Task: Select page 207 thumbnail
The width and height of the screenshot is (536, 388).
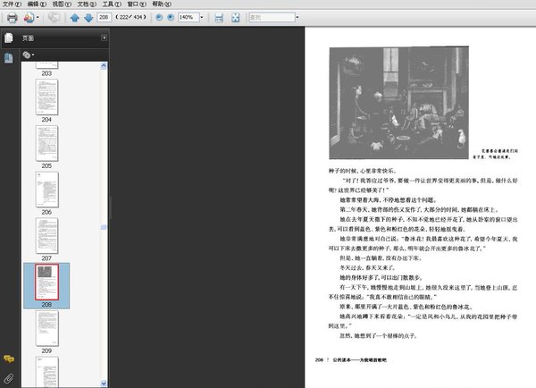Action: tap(46, 235)
